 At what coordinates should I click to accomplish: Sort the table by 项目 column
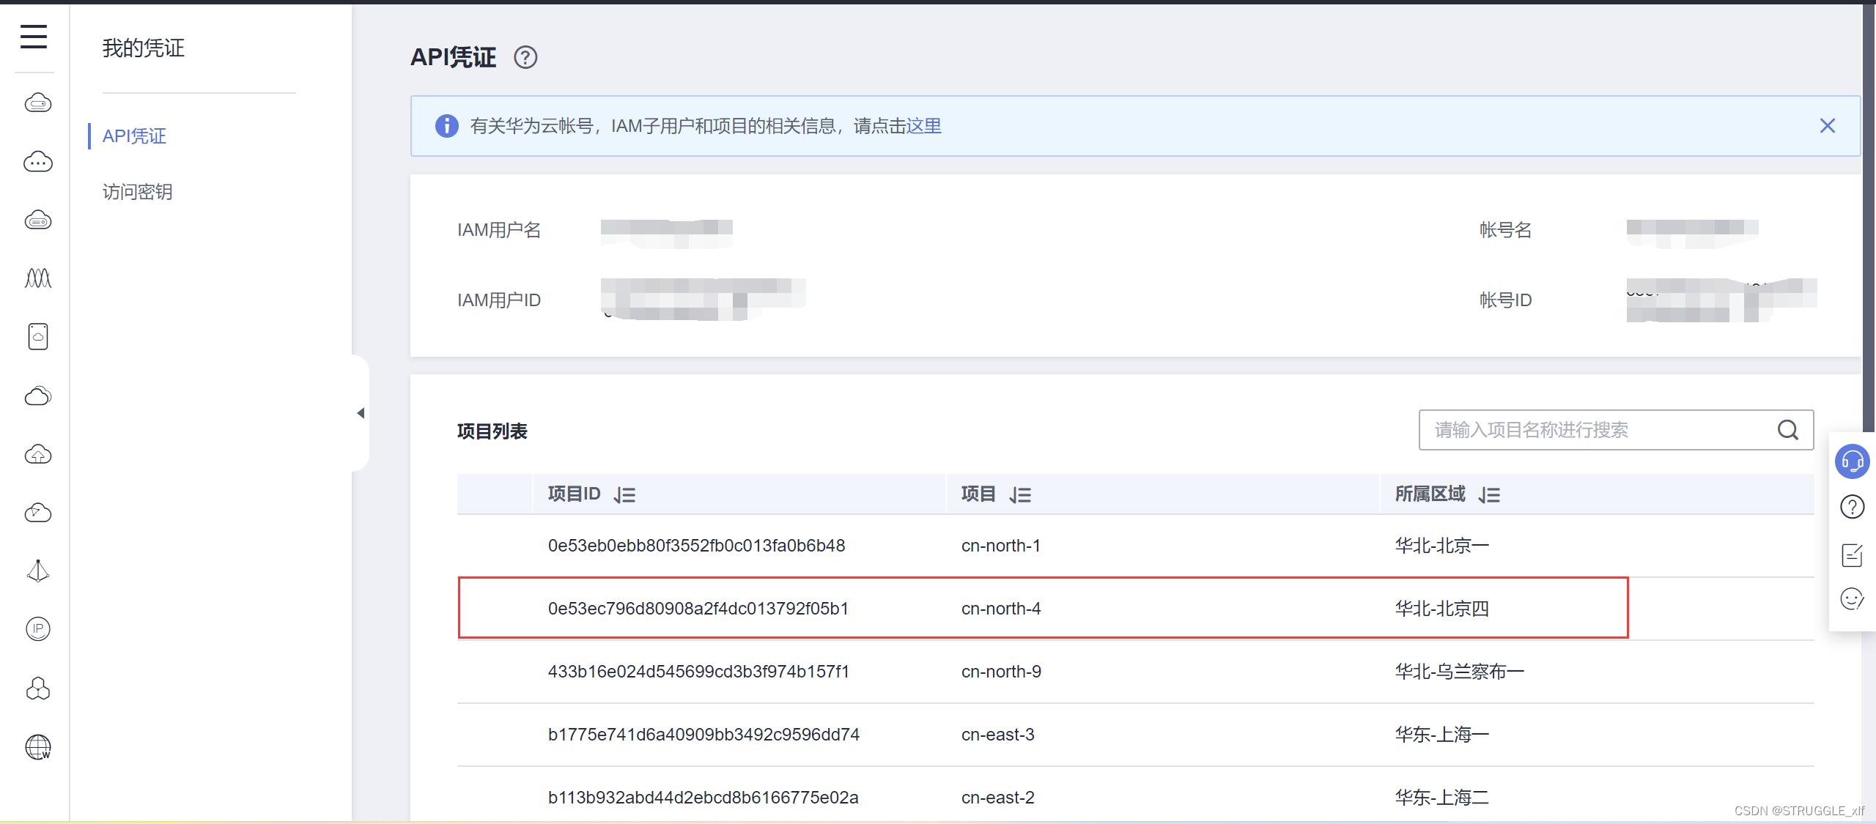pos(1019,495)
